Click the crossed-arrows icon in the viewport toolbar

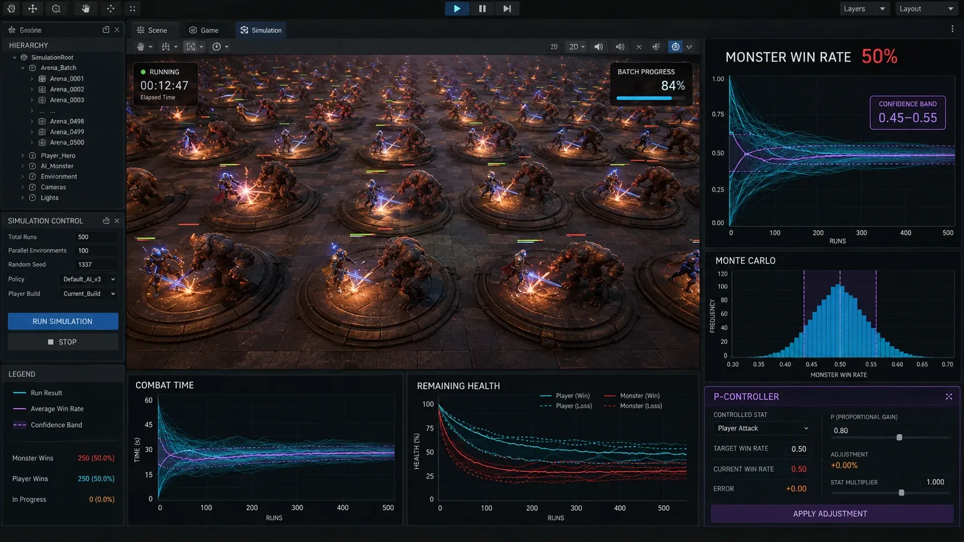click(639, 47)
